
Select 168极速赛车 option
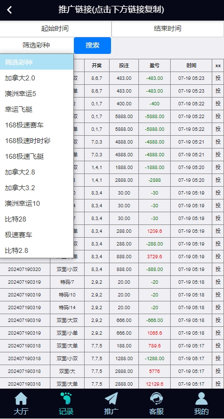coord(37,125)
